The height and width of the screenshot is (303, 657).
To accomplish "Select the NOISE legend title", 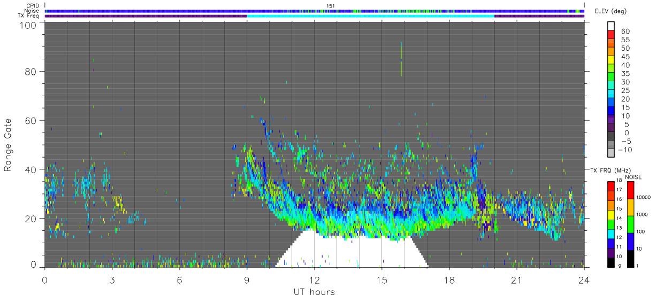I will pyautogui.click(x=633, y=177).
